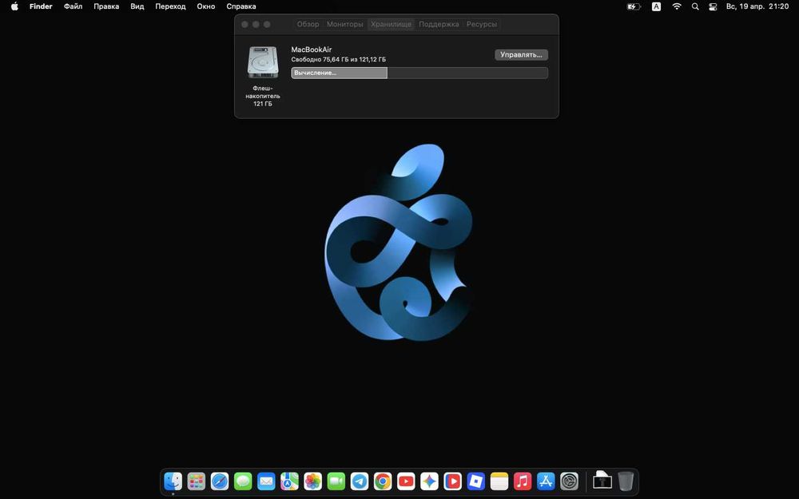Open the Правка menu
This screenshot has width=799, height=499.
[106, 6]
